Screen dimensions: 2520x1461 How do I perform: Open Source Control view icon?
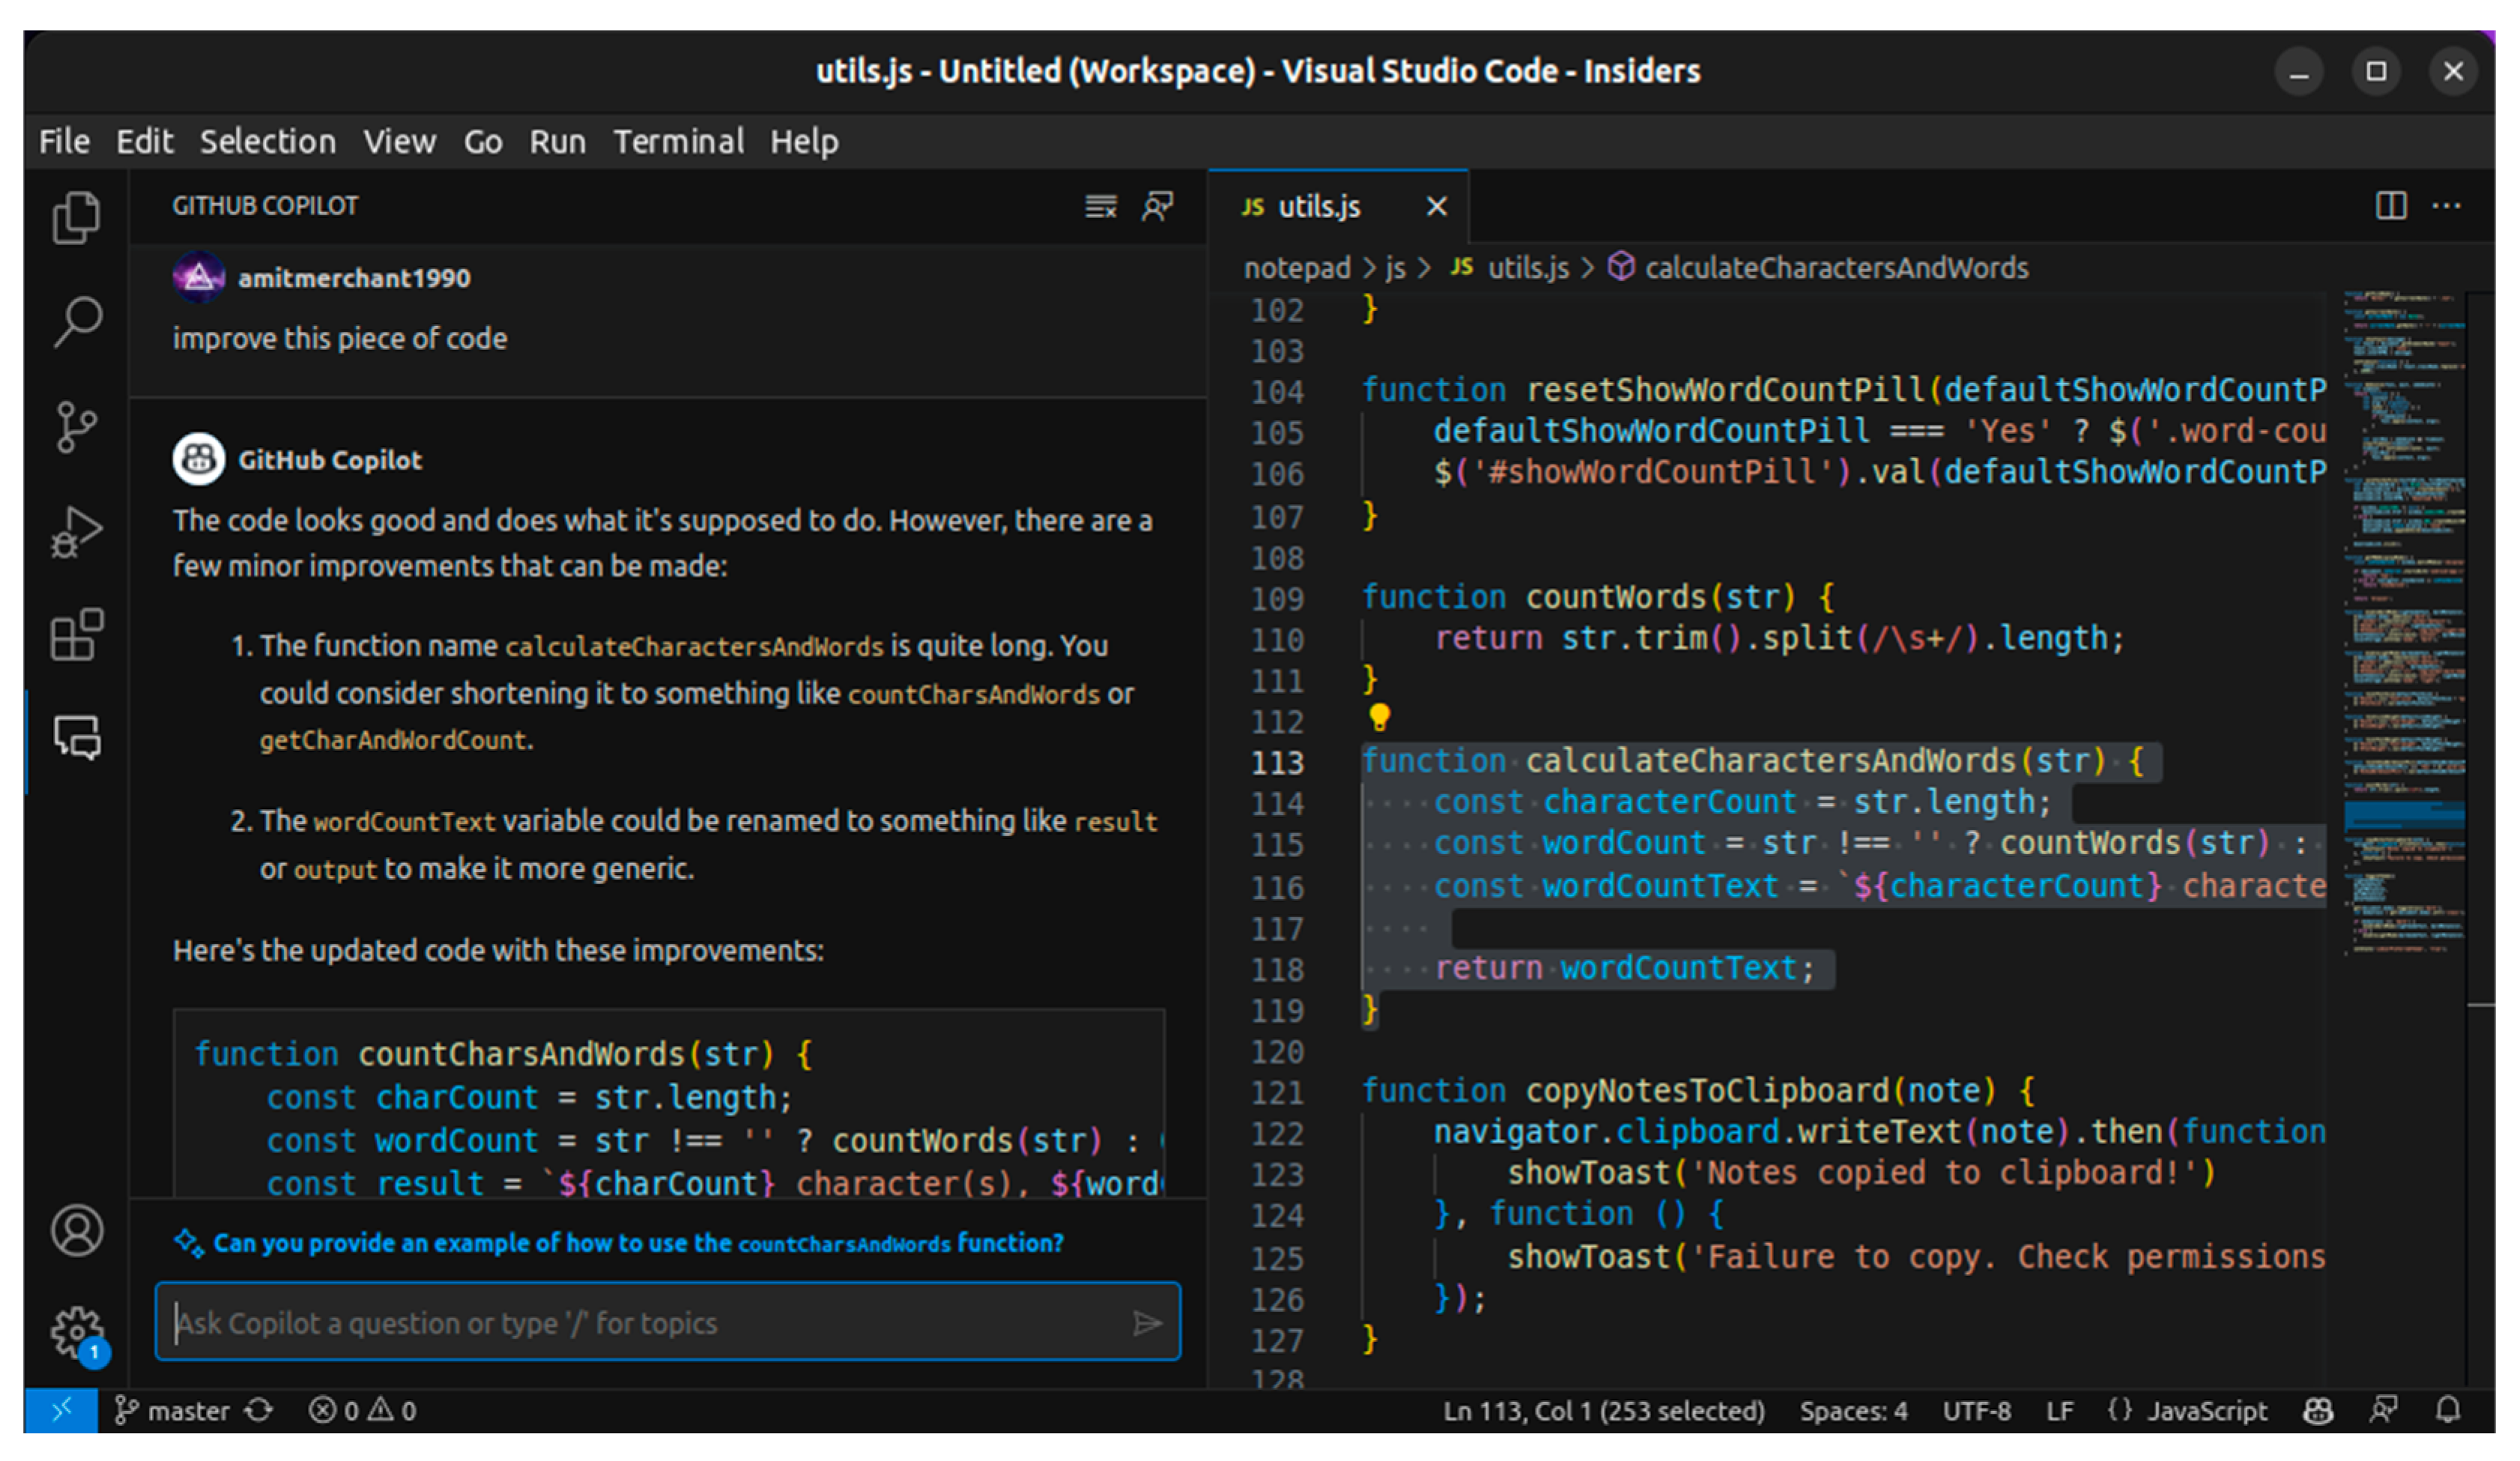[76, 427]
